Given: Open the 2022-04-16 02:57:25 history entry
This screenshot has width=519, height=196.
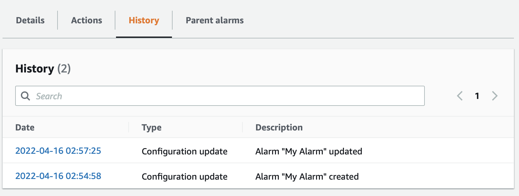Looking at the screenshot, I should 58,151.
